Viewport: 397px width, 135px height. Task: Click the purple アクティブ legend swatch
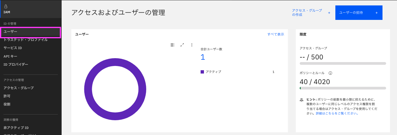point(202,72)
